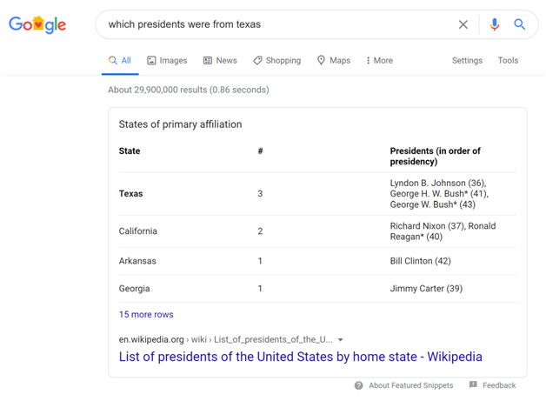Open About Featured Snippets help icon
This screenshot has width=546, height=401.
tap(358, 385)
